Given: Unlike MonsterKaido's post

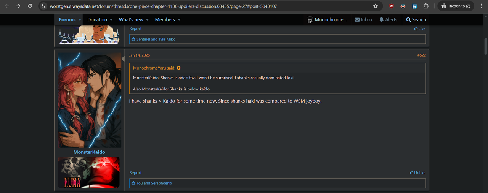Looking at the screenshot, I should (x=417, y=172).
